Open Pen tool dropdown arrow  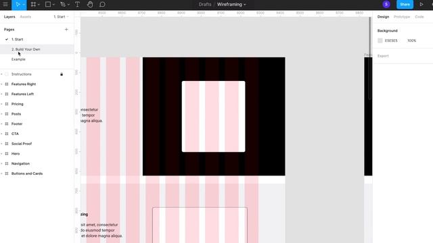tap(68, 5)
